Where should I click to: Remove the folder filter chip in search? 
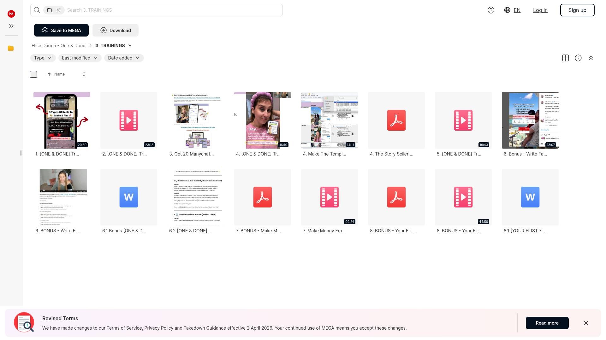coord(58,10)
